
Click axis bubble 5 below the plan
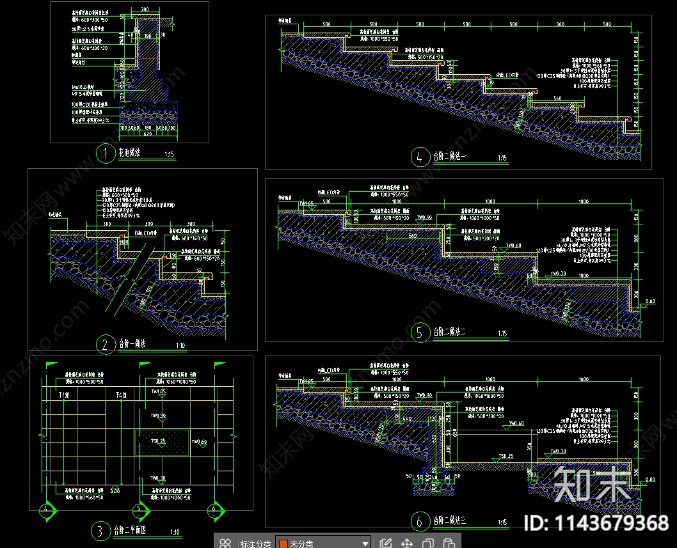(x=139, y=510)
